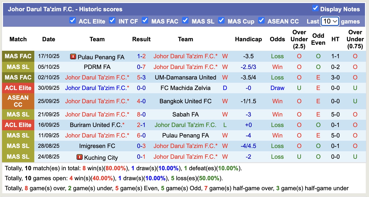The width and height of the screenshot is (369, 197).
Task: Open Buriram United F.C. team page
Action: tap(97, 125)
